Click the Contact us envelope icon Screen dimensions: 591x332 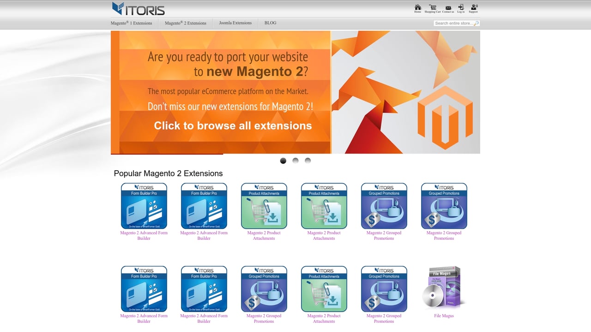[447, 8]
